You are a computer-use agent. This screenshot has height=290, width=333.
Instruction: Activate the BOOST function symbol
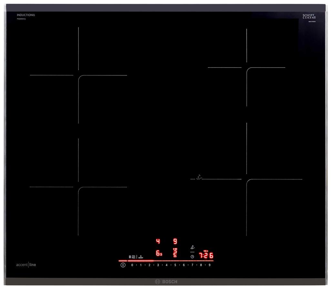click(141, 257)
